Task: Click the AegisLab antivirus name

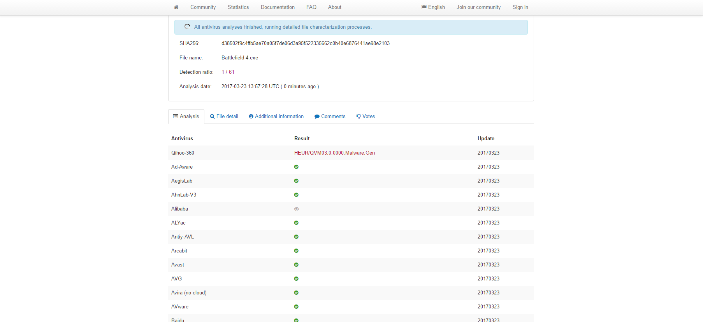Action: click(182, 181)
